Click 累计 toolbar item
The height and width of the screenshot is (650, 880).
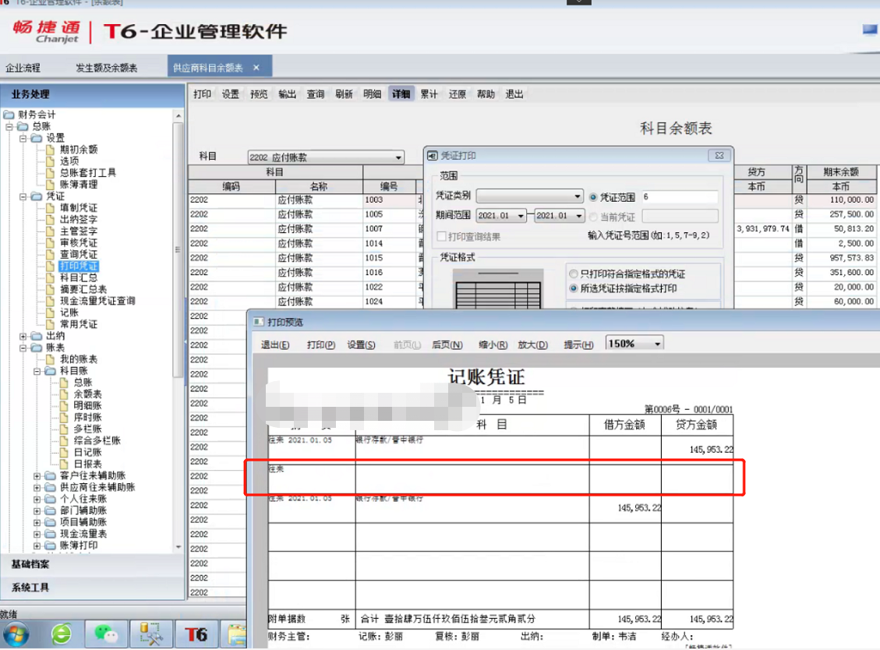[429, 94]
